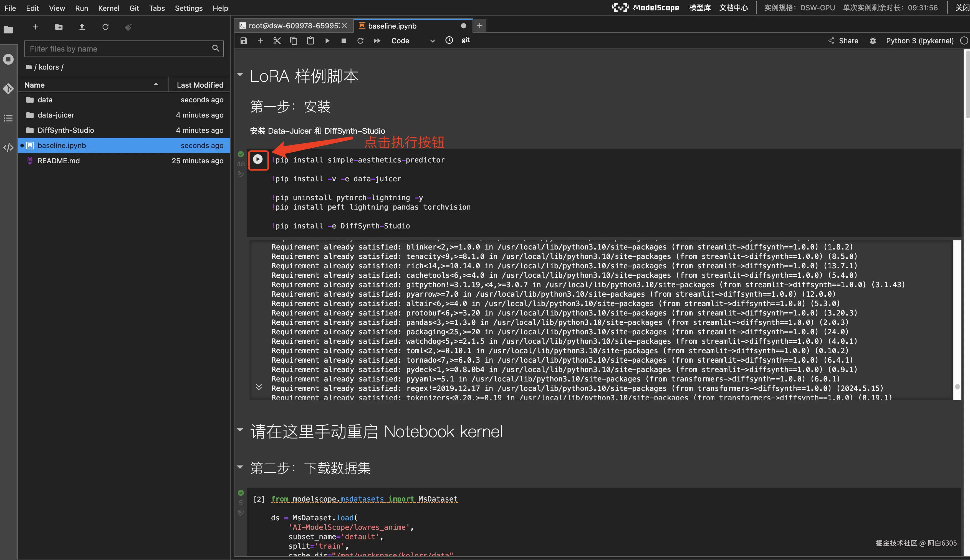Expand the collapsed output scroll arrow
Image resolution: width=970 pixels, height=560 pixels.
[x=259, y=387]
